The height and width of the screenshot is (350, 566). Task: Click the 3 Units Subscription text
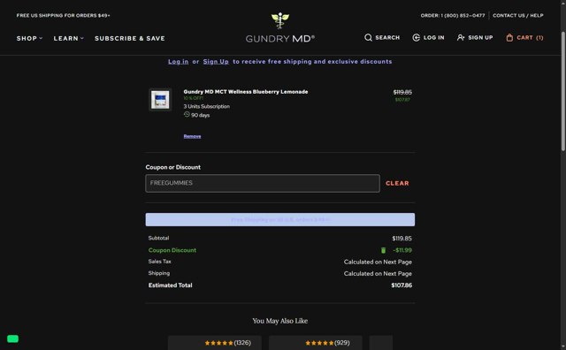[x=206, y=106]
